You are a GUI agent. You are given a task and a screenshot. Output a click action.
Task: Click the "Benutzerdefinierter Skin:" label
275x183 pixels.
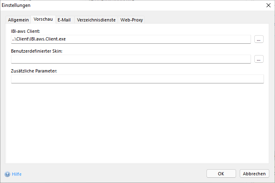click(37, 51)
